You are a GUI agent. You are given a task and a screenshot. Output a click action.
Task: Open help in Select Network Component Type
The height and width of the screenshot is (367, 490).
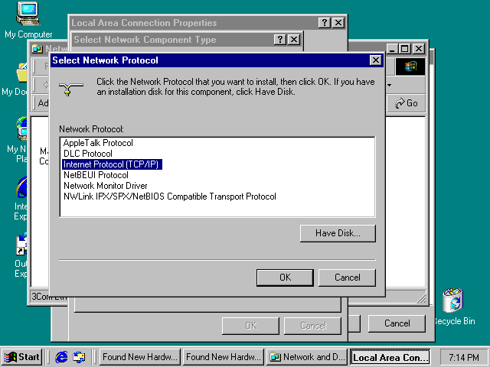pos(280,40)
